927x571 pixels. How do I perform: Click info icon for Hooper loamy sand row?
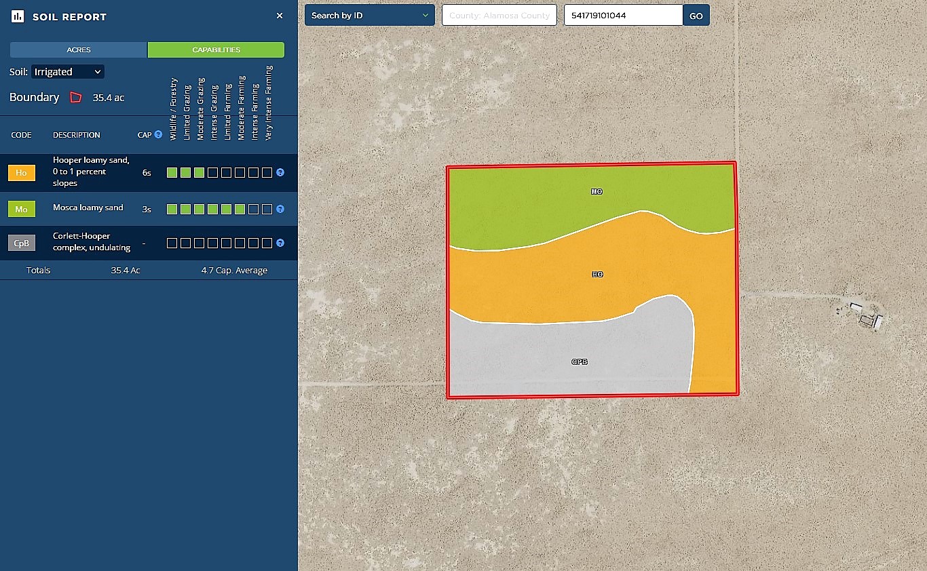tap(280, 172)
